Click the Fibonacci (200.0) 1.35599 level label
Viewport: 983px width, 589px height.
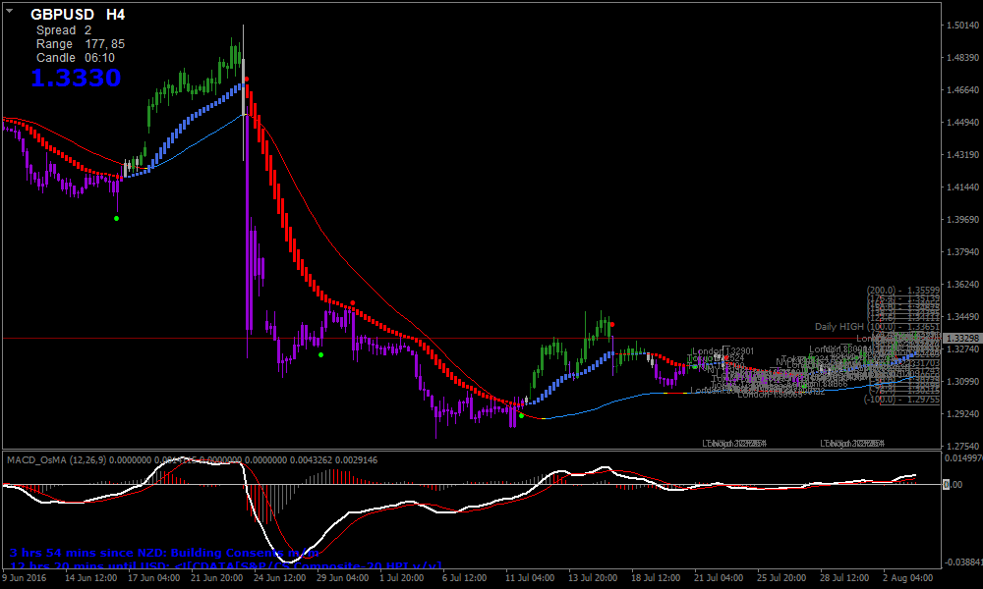pos(902,290)
